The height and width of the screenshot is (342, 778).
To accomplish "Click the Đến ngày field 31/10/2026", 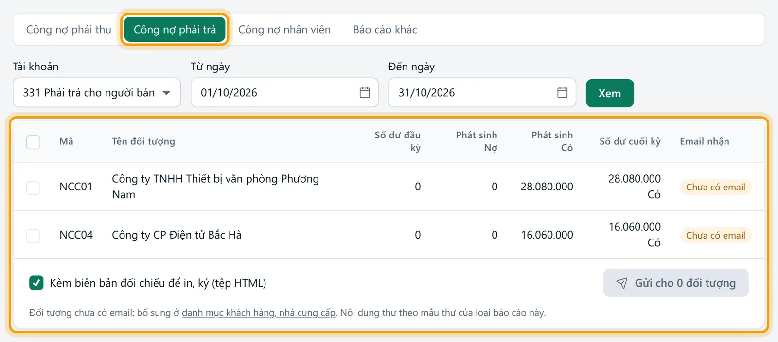I will point(482,92).
